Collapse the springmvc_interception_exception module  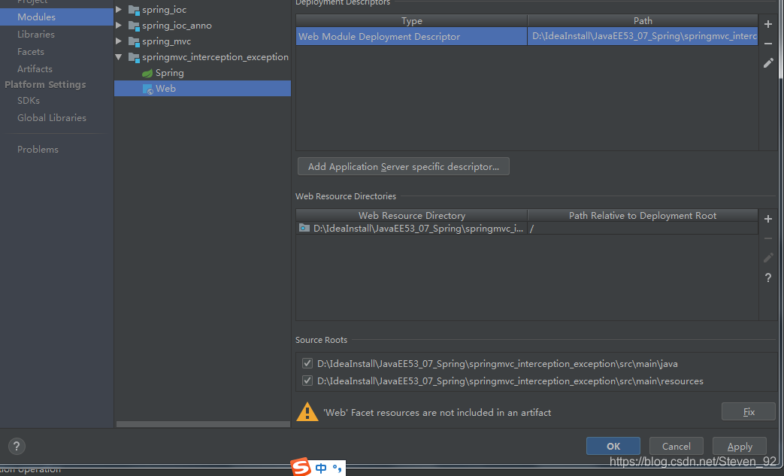pos(119,57)
